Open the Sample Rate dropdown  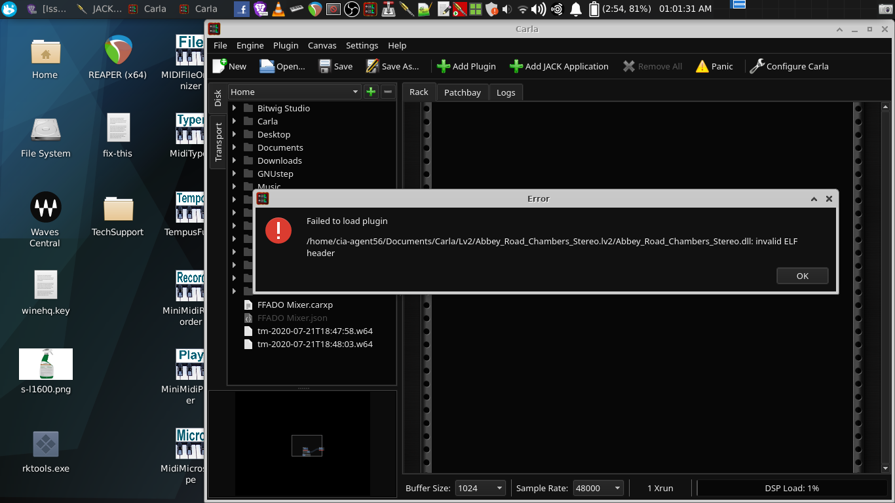[x=598, y=488]
